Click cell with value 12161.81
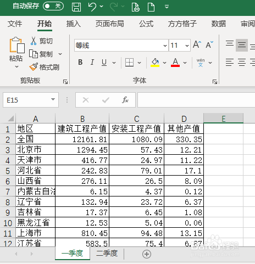 (x=82, y=139)
